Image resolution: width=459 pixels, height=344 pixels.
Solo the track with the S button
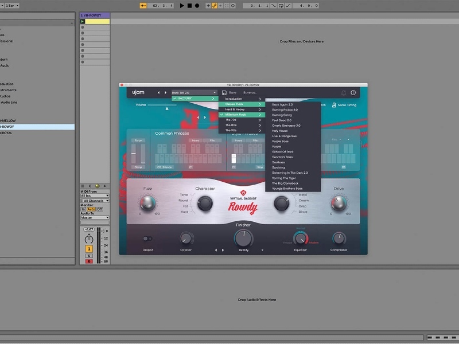89,255
